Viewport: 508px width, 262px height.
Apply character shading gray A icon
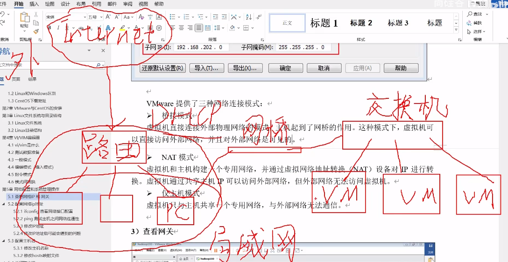(150, 28)
